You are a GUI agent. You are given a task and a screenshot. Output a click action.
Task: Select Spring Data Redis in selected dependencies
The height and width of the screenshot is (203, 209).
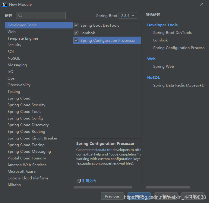[179, 85]
